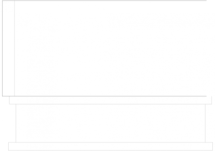This screenshot has height=151, width=215.
Task: Select the bottom base slab rectangle
Action: [111, 146]
